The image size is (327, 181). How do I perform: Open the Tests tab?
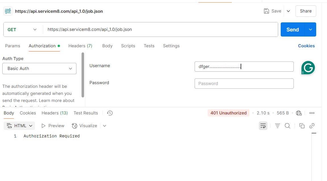(149, 46)
